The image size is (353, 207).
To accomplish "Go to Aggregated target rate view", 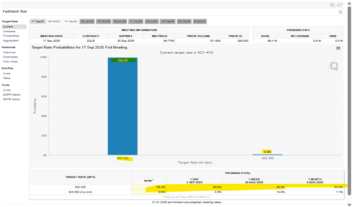I will click(x=10, y=40).
